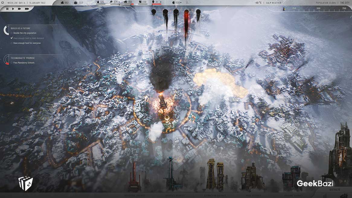Image resolution: width=352 pixels, height=198 pixels.
Task: Open the Build Us A Future quest
Action: 21,28
